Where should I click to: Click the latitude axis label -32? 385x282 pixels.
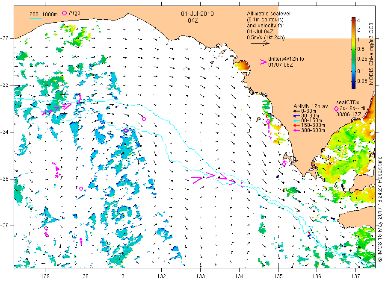tap(5, 38)
